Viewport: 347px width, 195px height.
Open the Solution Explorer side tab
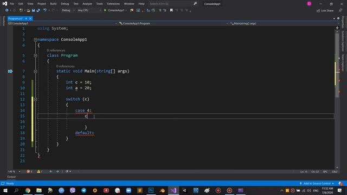(343, 41)
